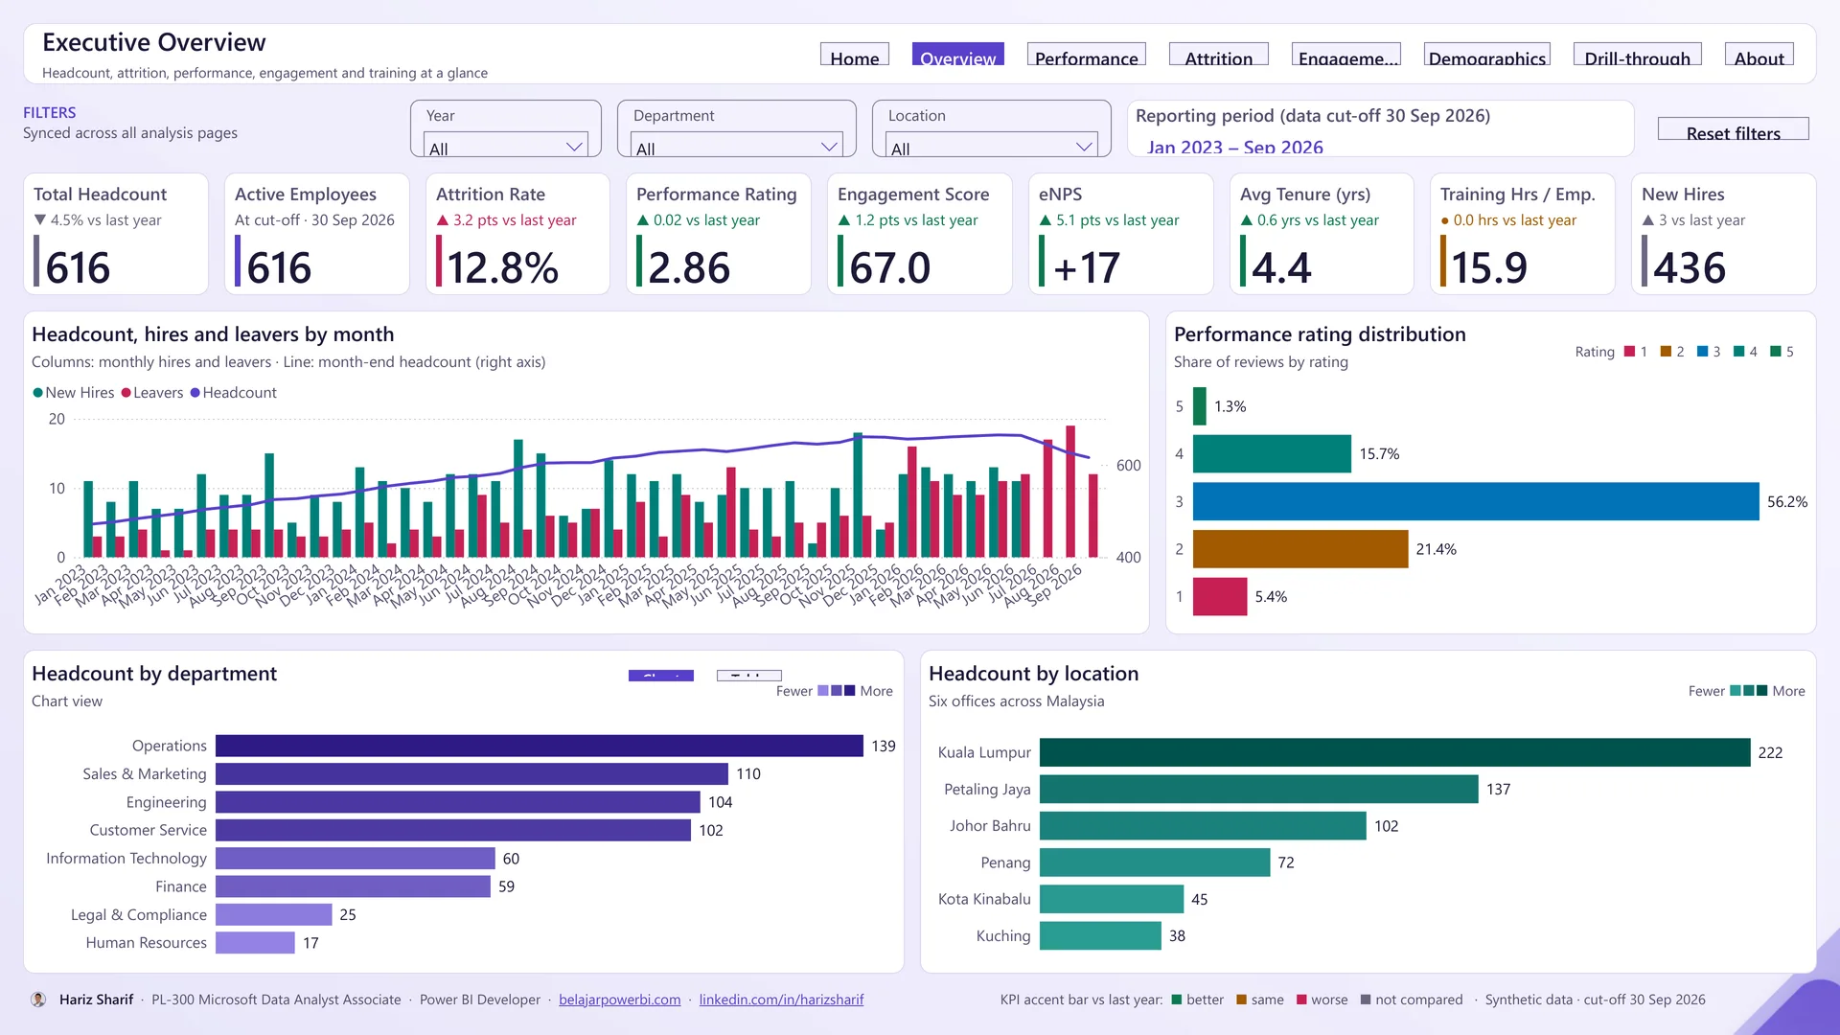
Task: Open the linkedin.com/in/harizsharif link
Action: coord(781,1000)
